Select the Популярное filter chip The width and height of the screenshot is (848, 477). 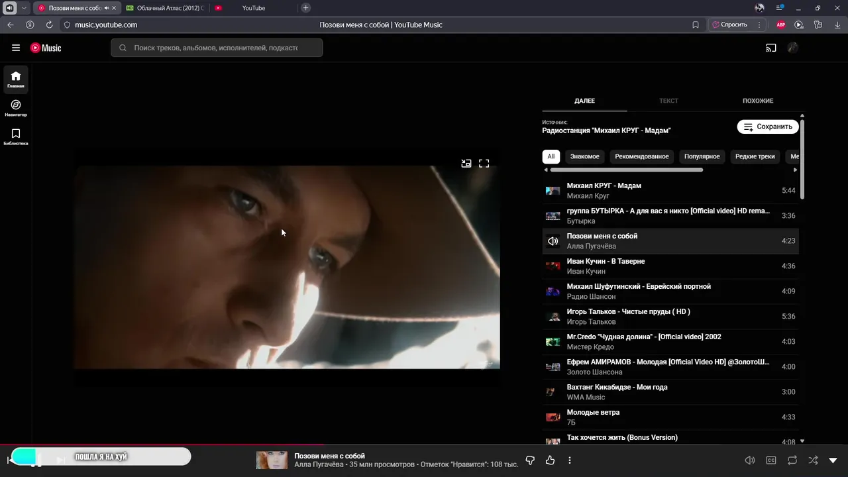[x=702, y=156]
